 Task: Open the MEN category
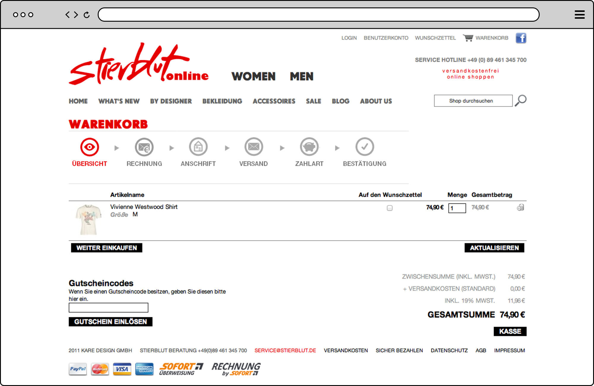[301, 76]
